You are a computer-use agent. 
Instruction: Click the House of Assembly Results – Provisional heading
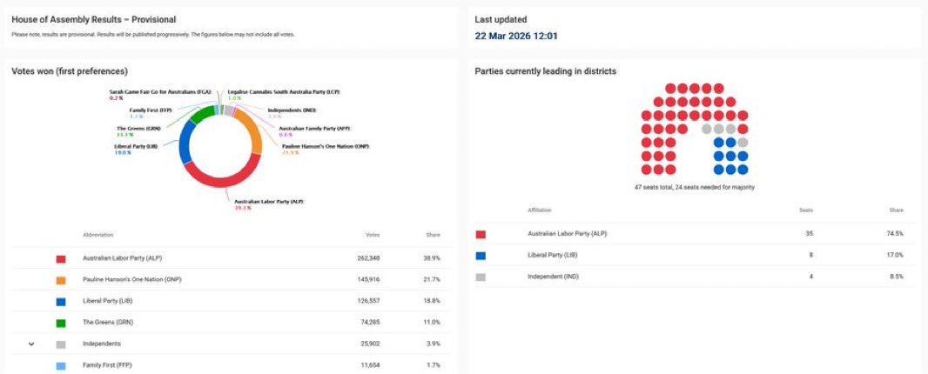[x=93, y=19]
